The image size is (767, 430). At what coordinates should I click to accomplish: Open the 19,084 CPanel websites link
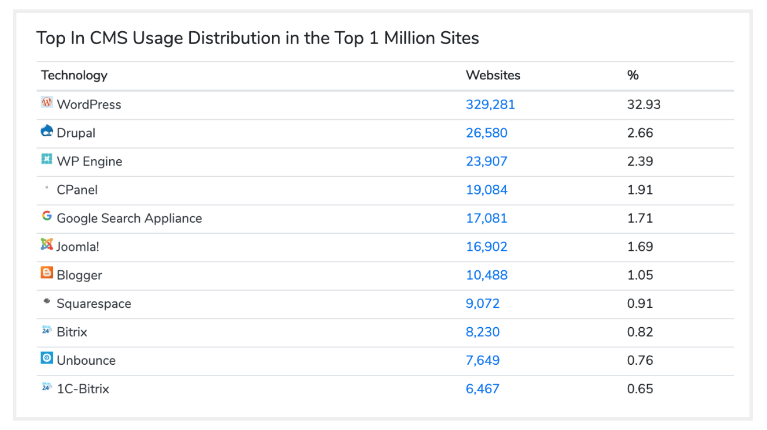click(x=487, y=190)
